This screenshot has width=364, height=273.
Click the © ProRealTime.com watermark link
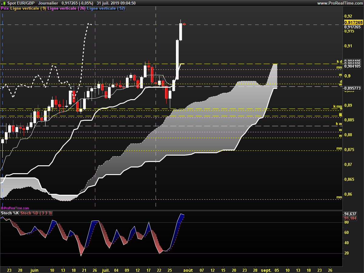(15, 208)
